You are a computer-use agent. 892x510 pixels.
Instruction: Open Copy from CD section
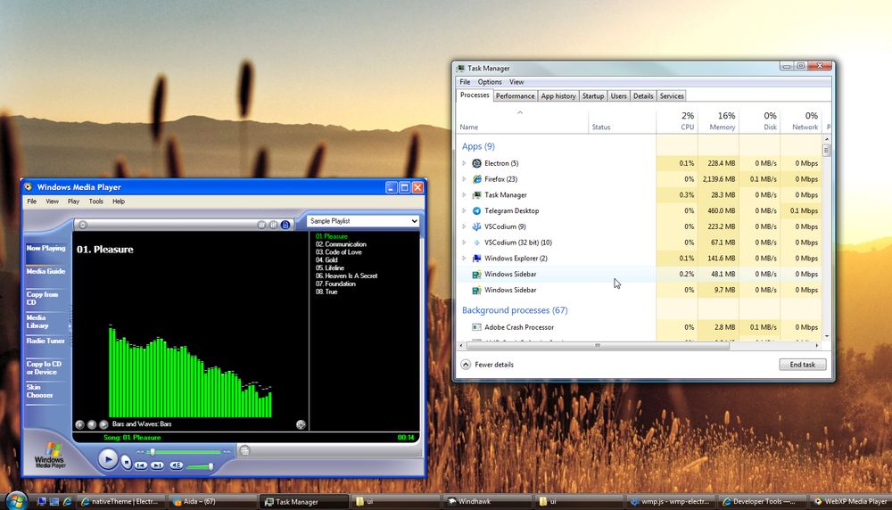pos(42,298)
